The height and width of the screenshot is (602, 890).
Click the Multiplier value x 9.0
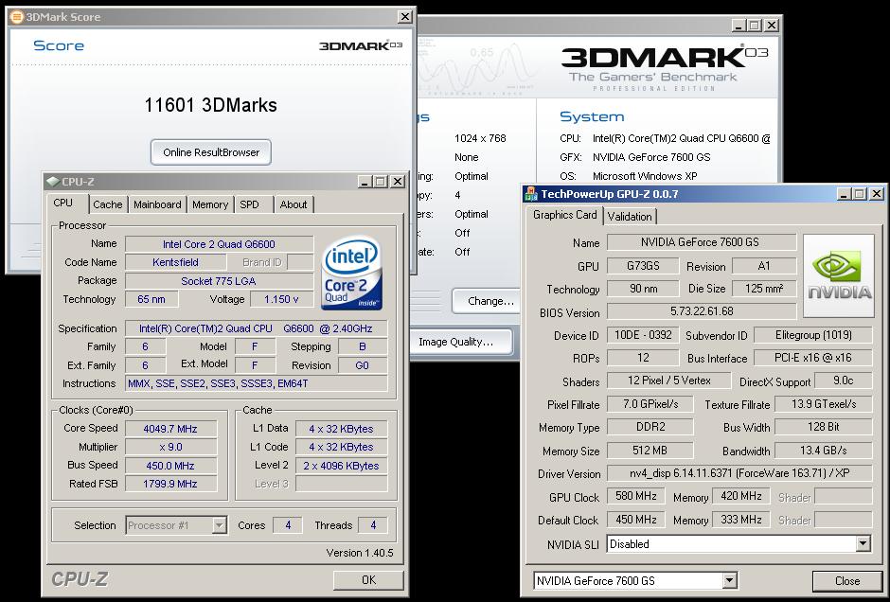point(170,447)
